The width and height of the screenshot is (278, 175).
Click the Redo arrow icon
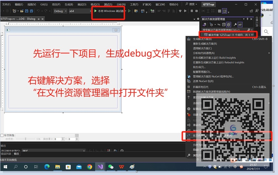[x=46, y=11]
